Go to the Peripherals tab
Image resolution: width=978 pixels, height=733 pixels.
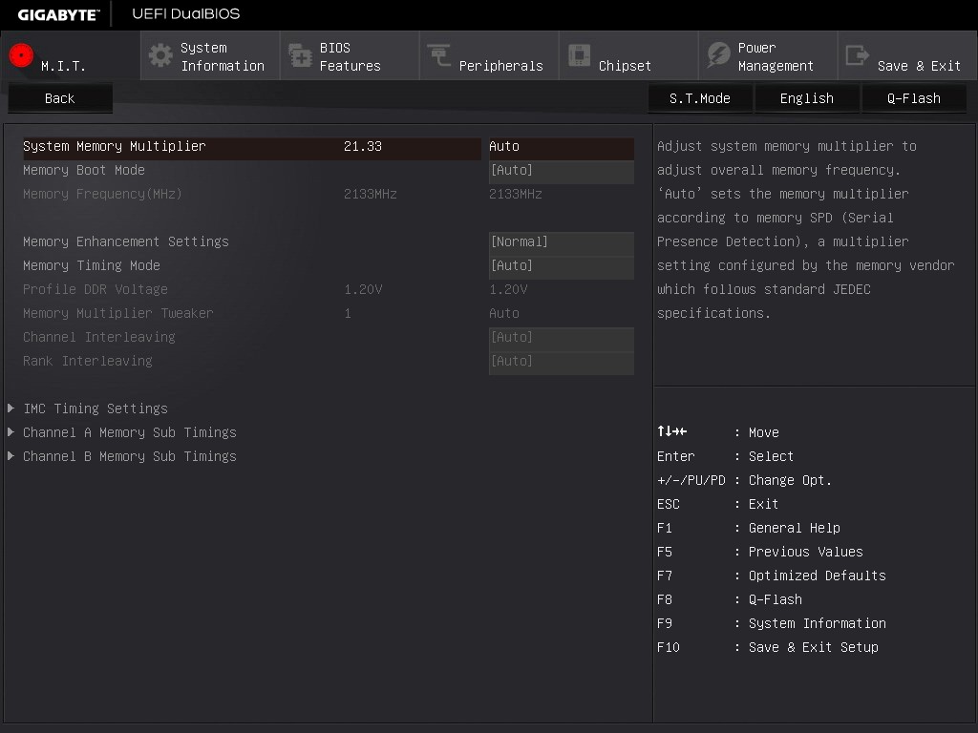pos(489,56)
